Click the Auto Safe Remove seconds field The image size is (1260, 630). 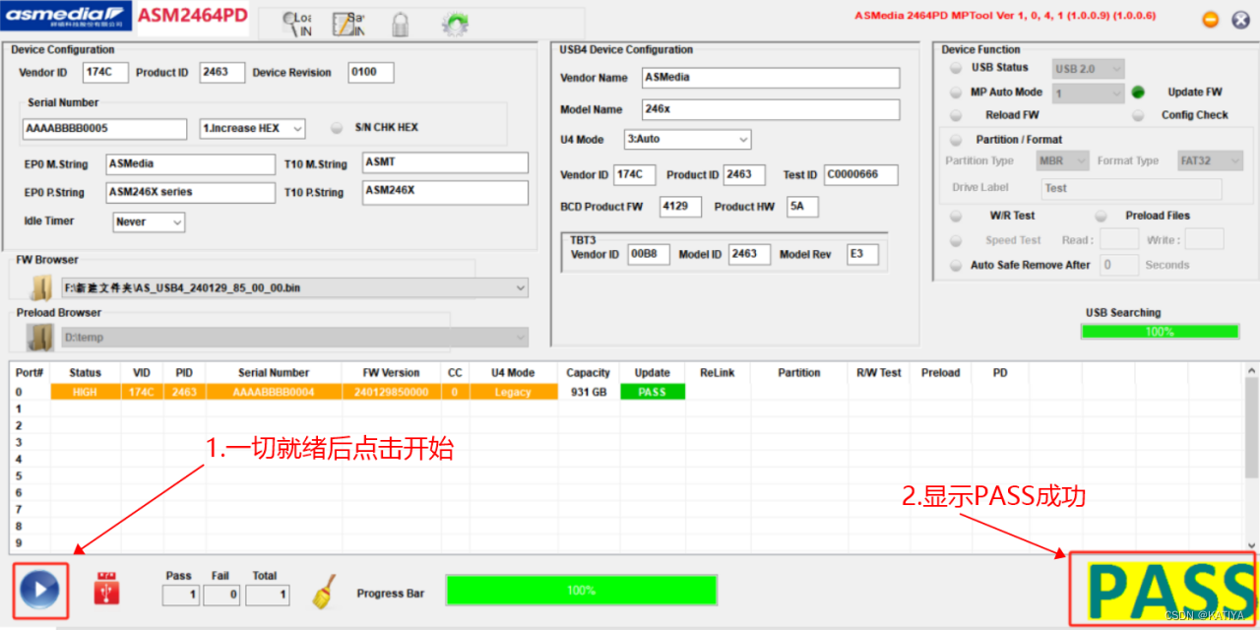coord(1119,265)
